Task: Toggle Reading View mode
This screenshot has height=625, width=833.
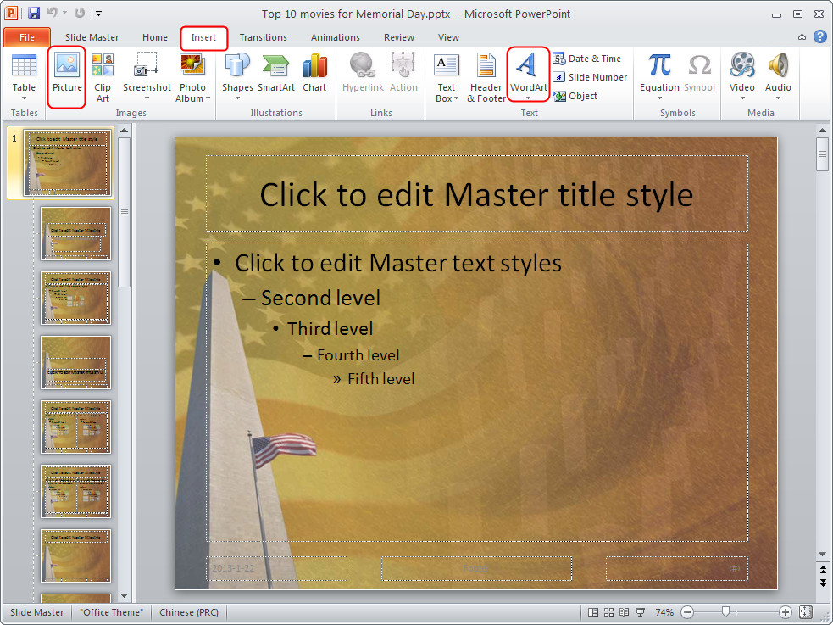Action: (x=625, y=611)
